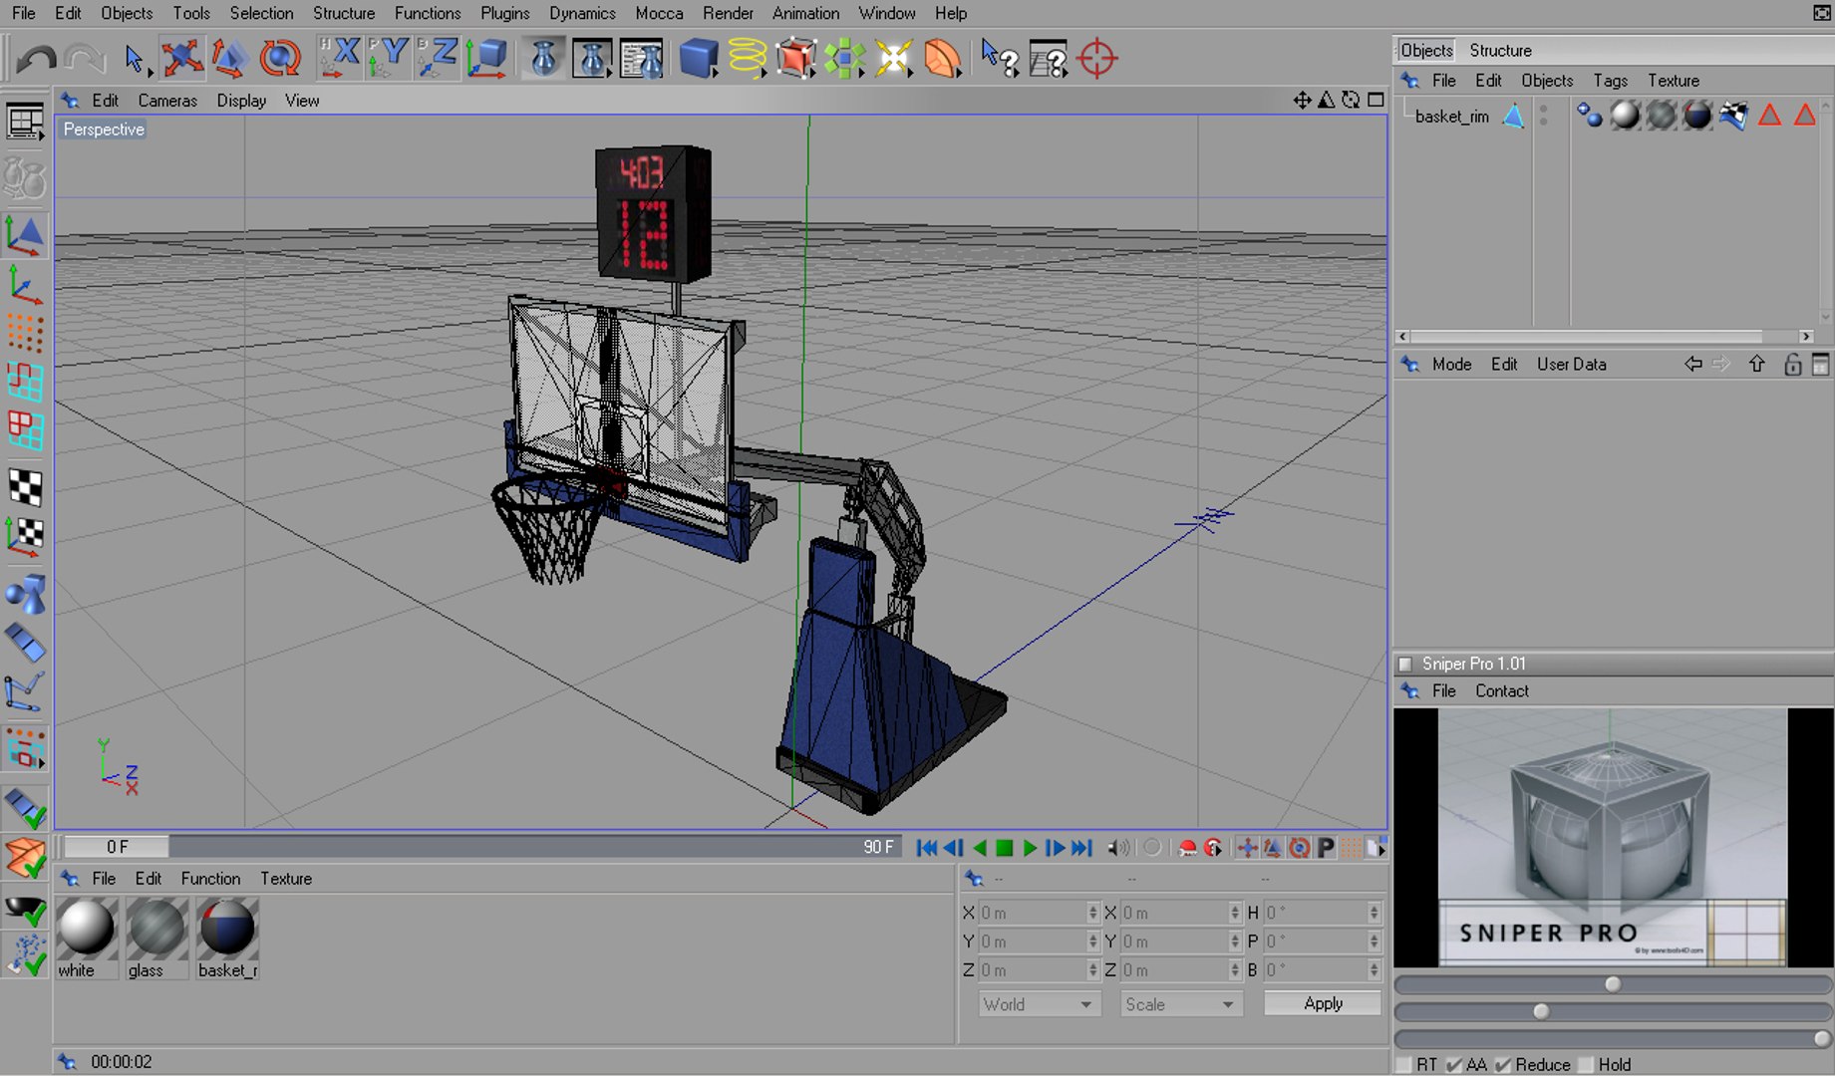The height and width of the screenshot is (1076, 1835).
Task: Open Sniper Pro Contact menu
Action: coord(1501,691)
